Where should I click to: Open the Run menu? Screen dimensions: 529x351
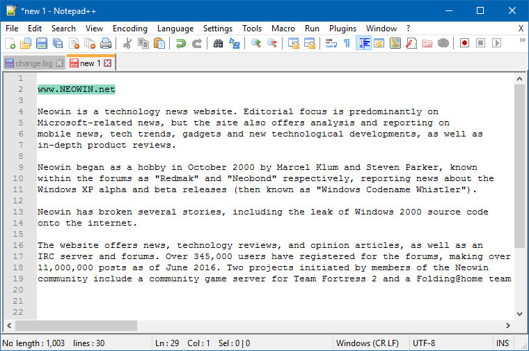(x=312, y=29)
